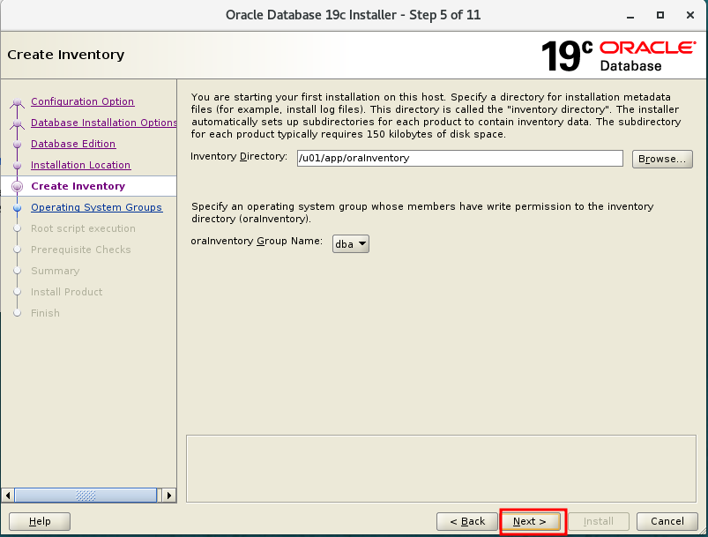Open Operating System Groups step
708x537 pixels.
click(96, 207)
